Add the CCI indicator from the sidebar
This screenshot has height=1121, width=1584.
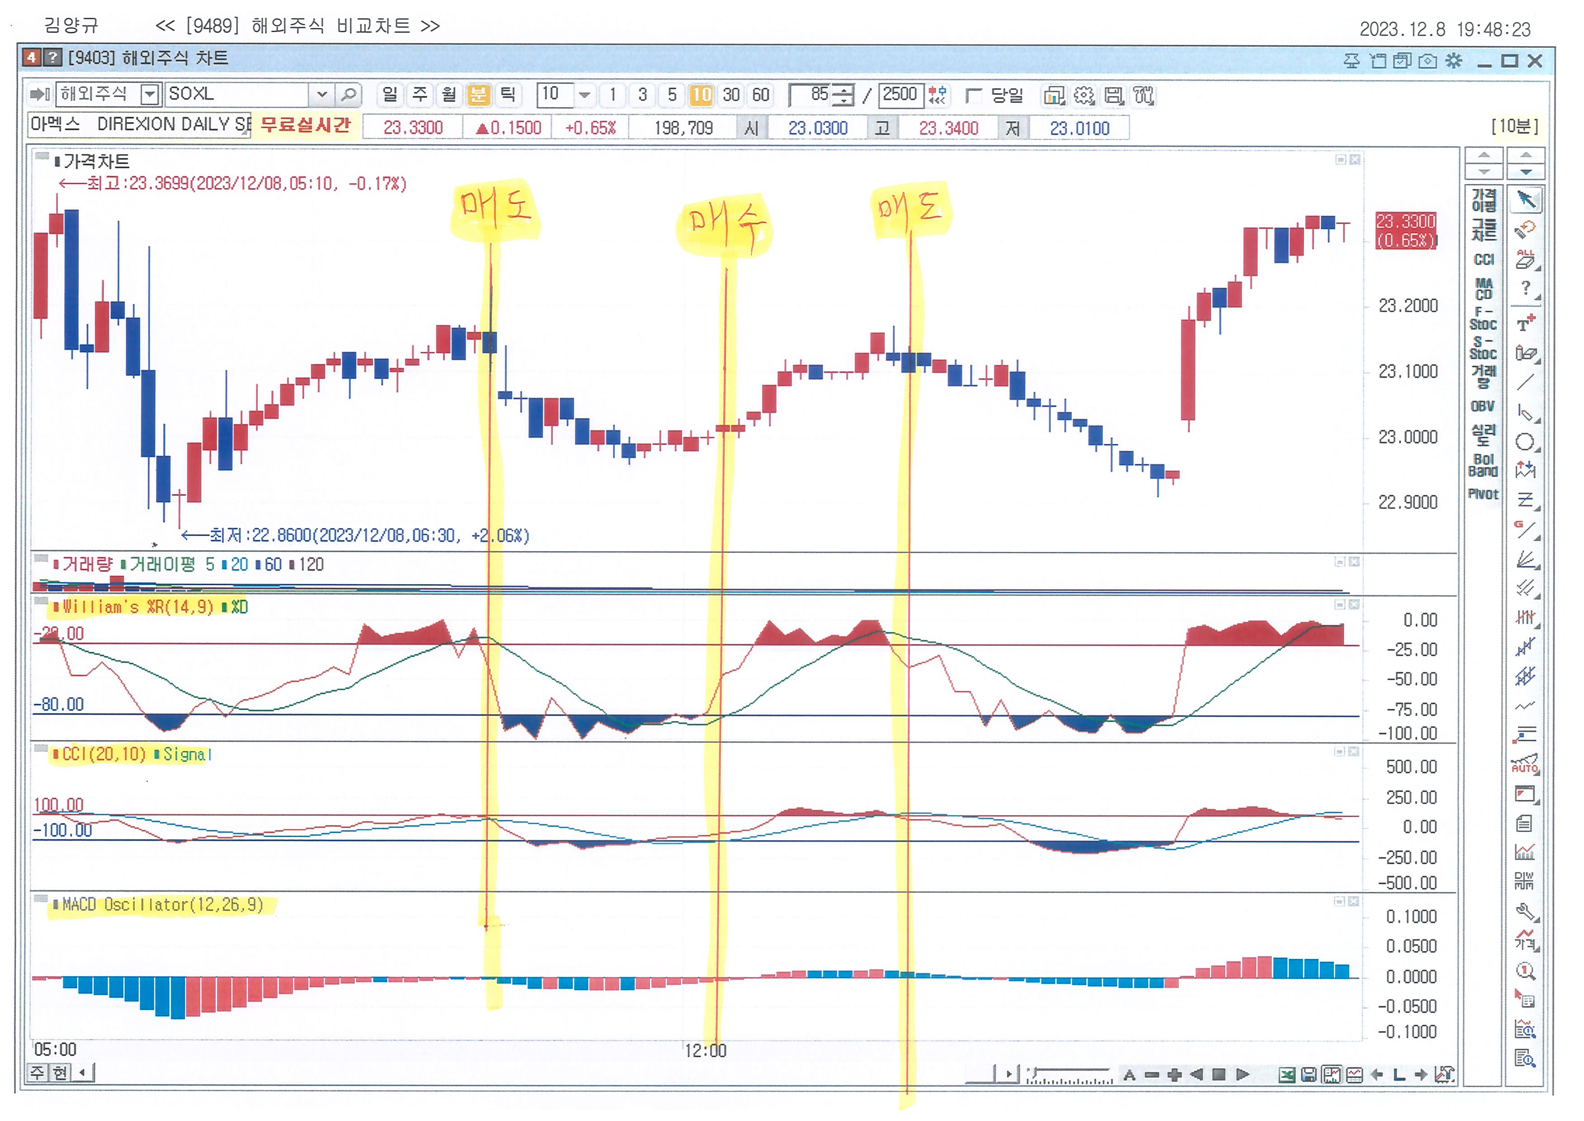[1484, 260]
